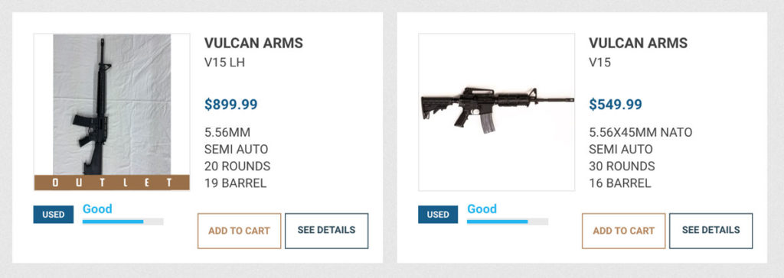Screen dimensions: 784x278
Task: Click the USED badge on V15 LH
Action: (x=53, y=215)
